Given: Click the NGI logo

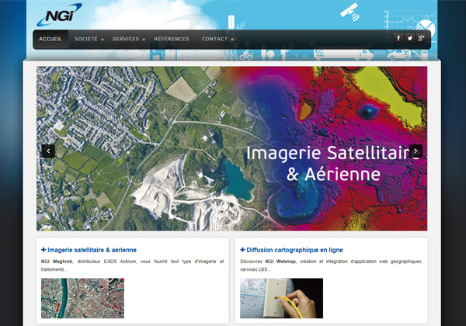Looking at the screenshot, I should click(58, 15).
